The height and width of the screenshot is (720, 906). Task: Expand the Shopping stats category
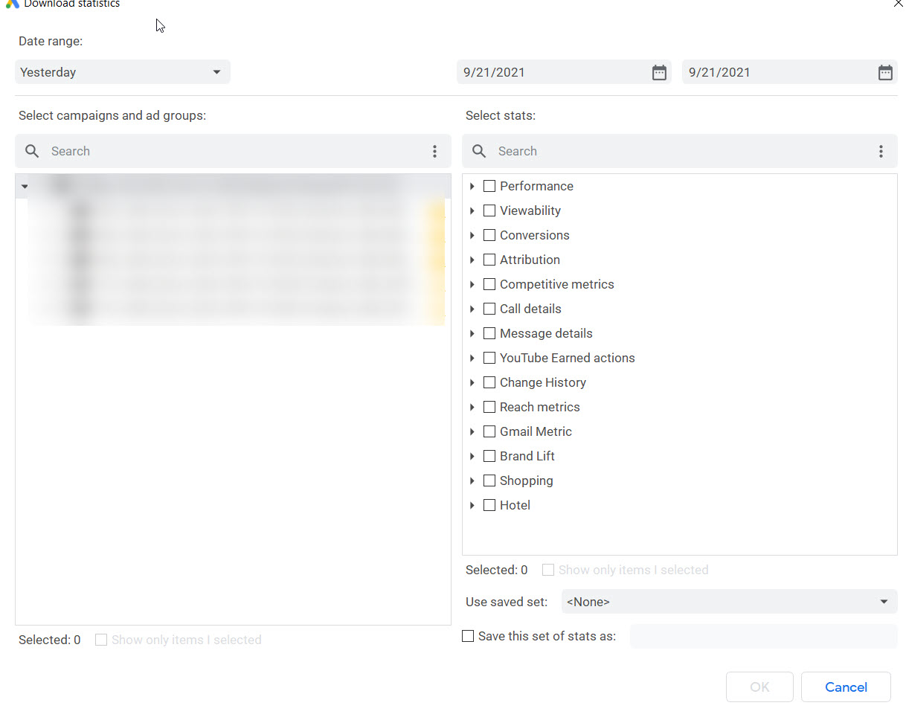(472, 480)
